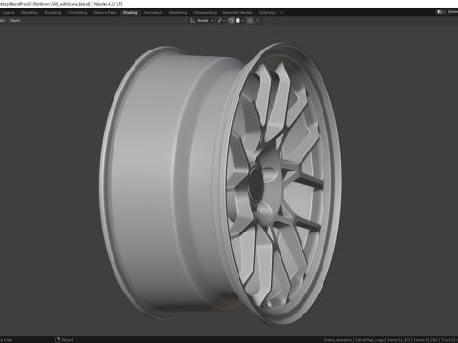458x343 pixels.
Task: Click the scene icon in the top right
Action: pos(440,12)
